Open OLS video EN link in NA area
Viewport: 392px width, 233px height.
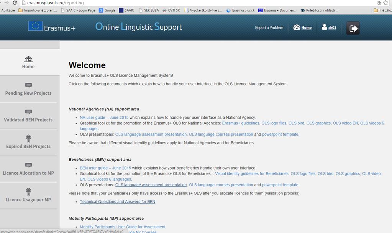pyautogui.click(x=345, y=123)
